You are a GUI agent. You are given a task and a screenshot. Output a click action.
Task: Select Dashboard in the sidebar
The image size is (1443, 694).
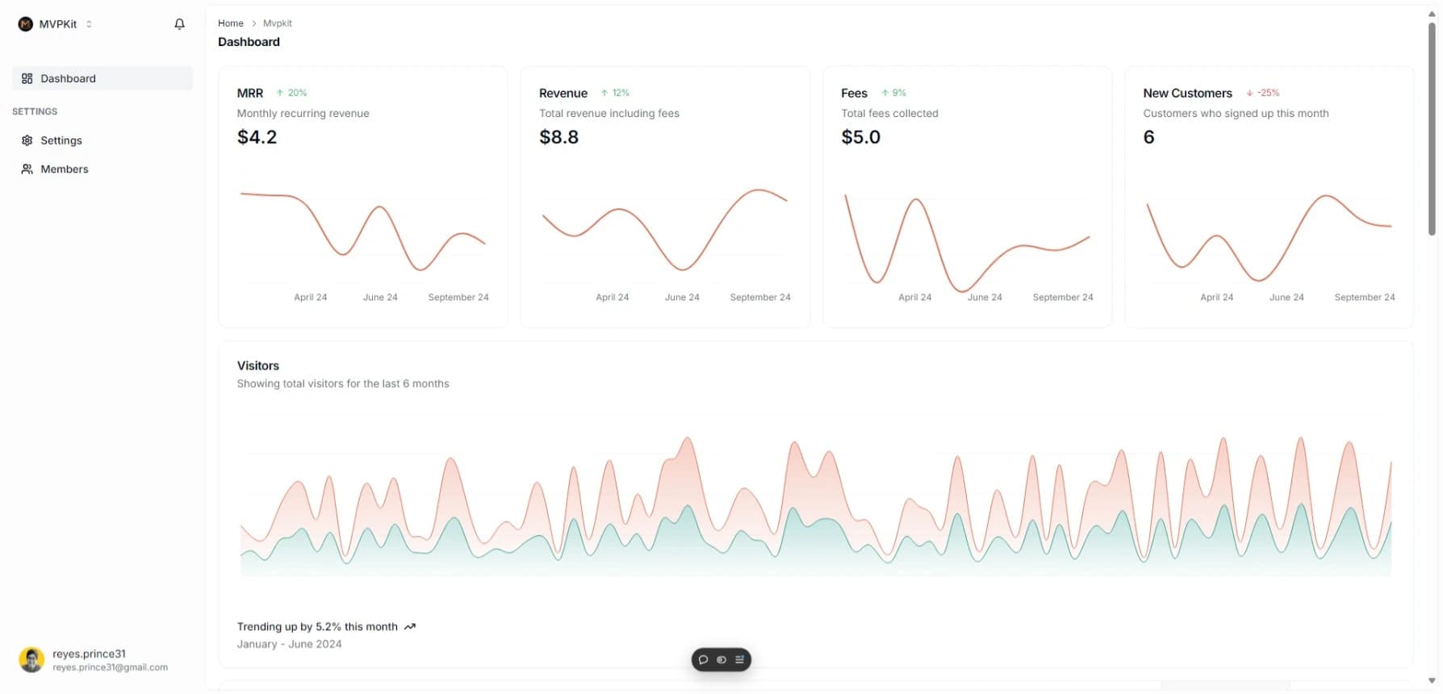tap(68, 78)
